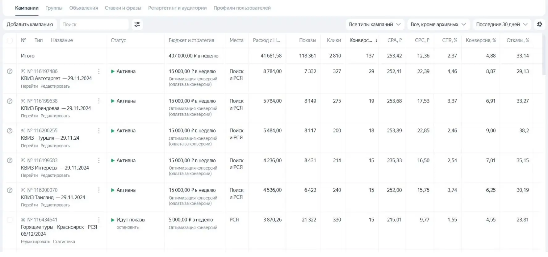Open the filter settings icon next to search
Screen dimensions: 548x257
tap(137, 24)
